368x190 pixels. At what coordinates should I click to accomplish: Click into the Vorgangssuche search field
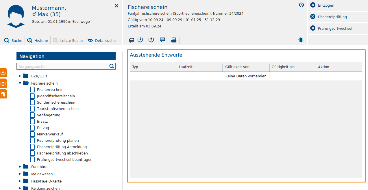(x=63, y=66)
